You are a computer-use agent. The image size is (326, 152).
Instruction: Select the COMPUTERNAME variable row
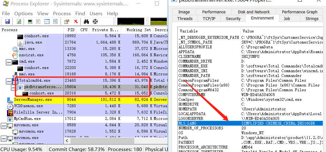point(250,95)
